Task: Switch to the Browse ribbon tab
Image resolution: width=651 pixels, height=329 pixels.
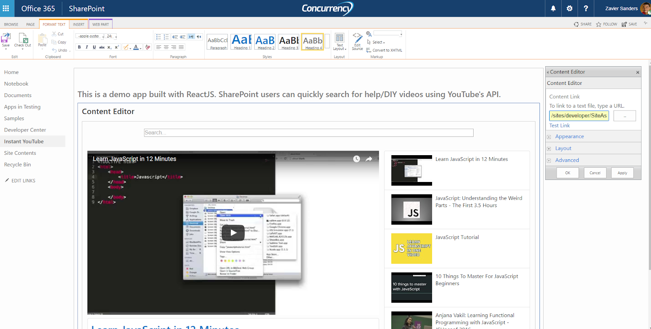Action: pyautogui.click(x=11, y=24)
